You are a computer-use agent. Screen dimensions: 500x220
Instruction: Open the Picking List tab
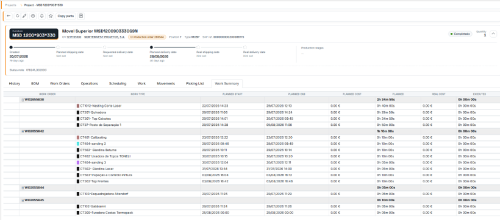point(195,84)
